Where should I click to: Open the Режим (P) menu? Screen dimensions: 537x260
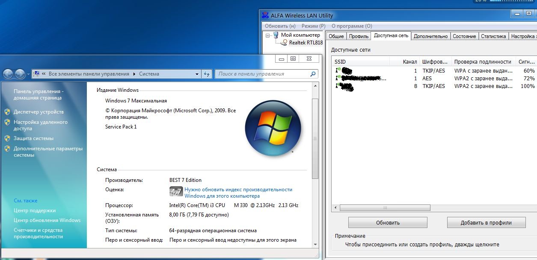(313, 26)
